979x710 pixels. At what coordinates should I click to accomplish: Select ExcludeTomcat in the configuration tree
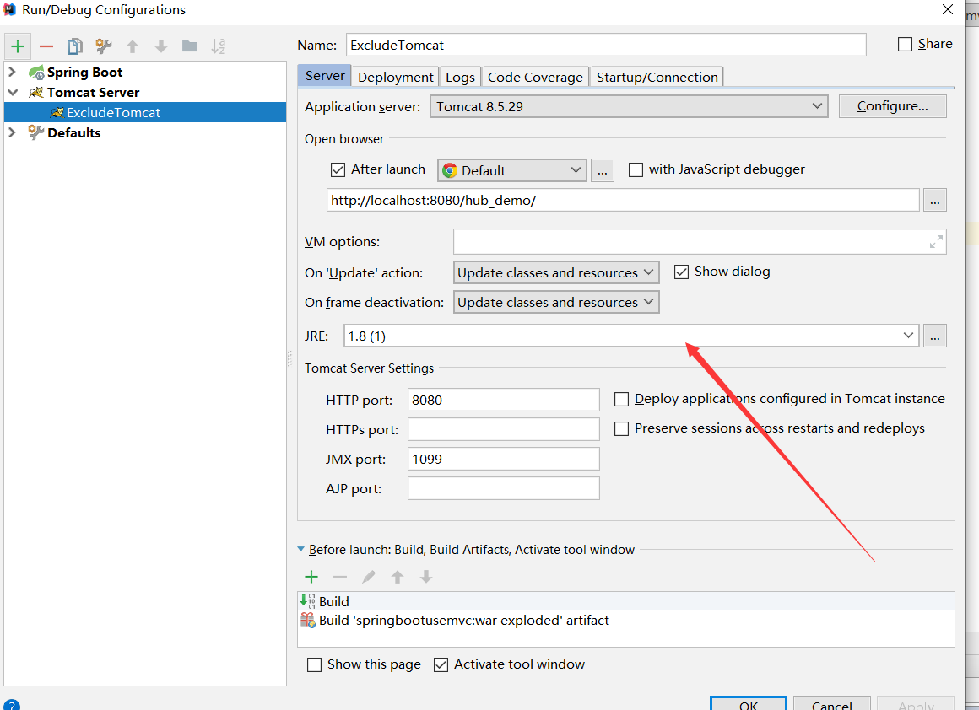(145, 112)
